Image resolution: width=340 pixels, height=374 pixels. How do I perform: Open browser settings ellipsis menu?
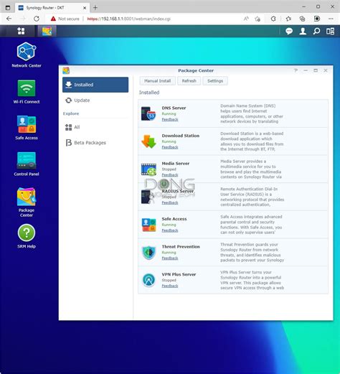[x=331, y=19]
